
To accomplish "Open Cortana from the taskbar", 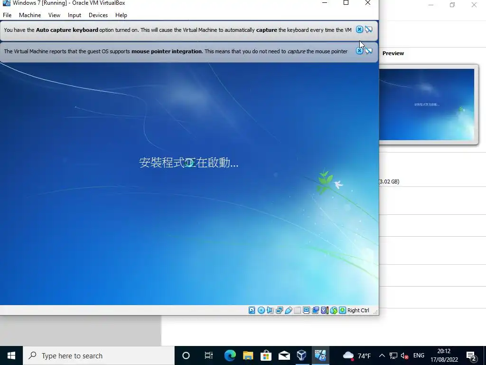I will coord(186,355).
